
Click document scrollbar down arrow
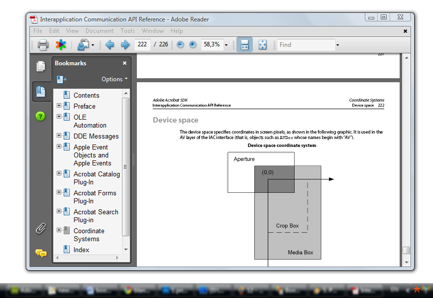point(407,262)
